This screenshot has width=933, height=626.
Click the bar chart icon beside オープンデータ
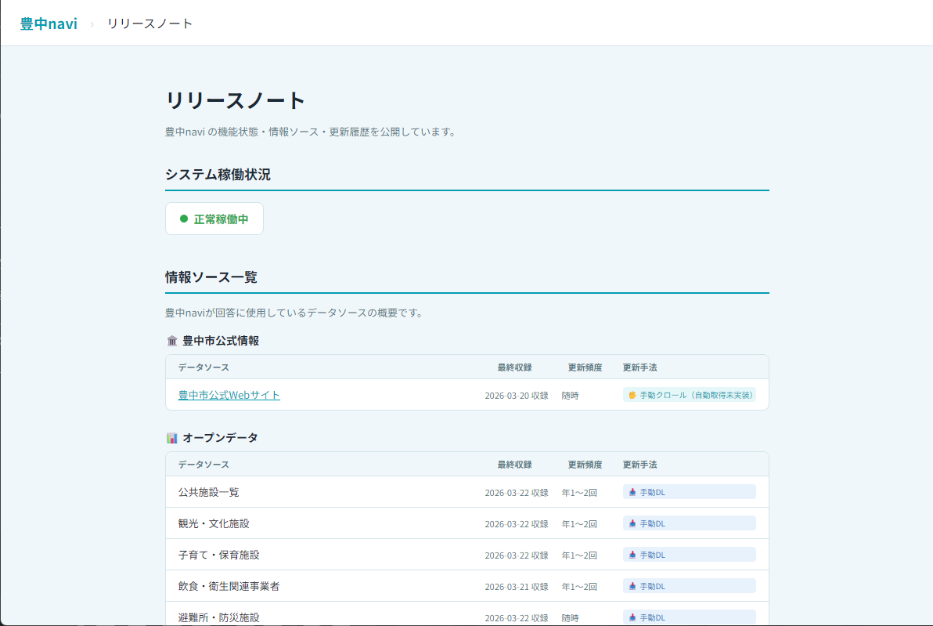pos(172,438)
